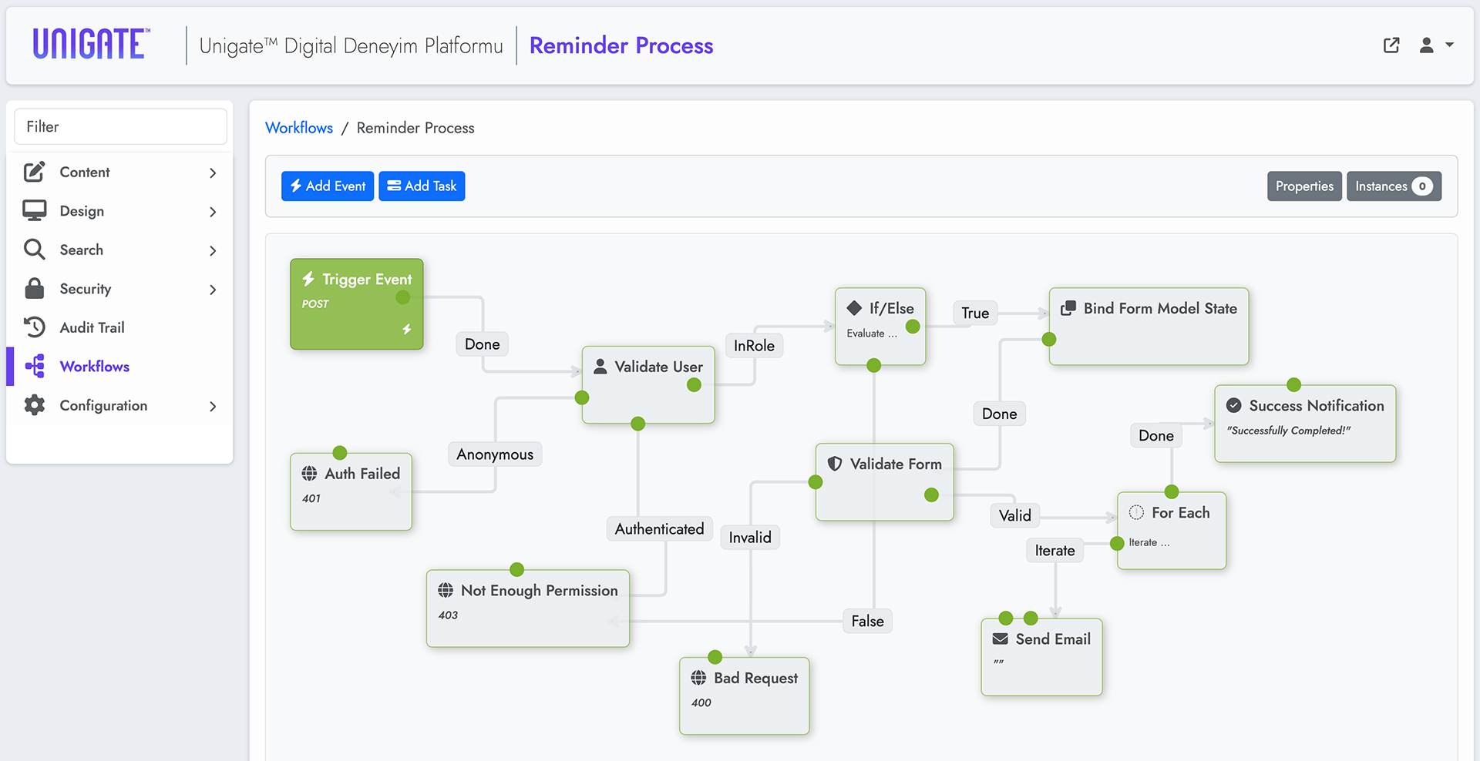This screenshot has height=761, width=1480.
Task: Expand the Design menu chevron
Action: 213,211
